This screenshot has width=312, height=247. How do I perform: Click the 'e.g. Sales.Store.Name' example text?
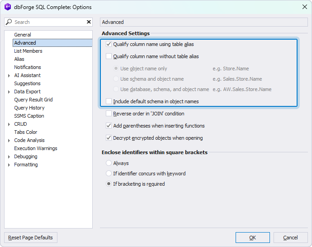(x=237, y=79)
